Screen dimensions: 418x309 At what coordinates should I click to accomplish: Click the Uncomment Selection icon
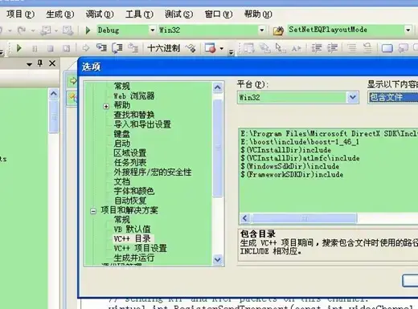pos(367,48)
